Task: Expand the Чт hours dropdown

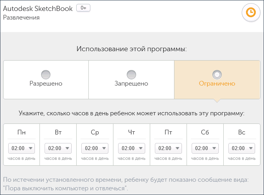Action: [132, 148]
